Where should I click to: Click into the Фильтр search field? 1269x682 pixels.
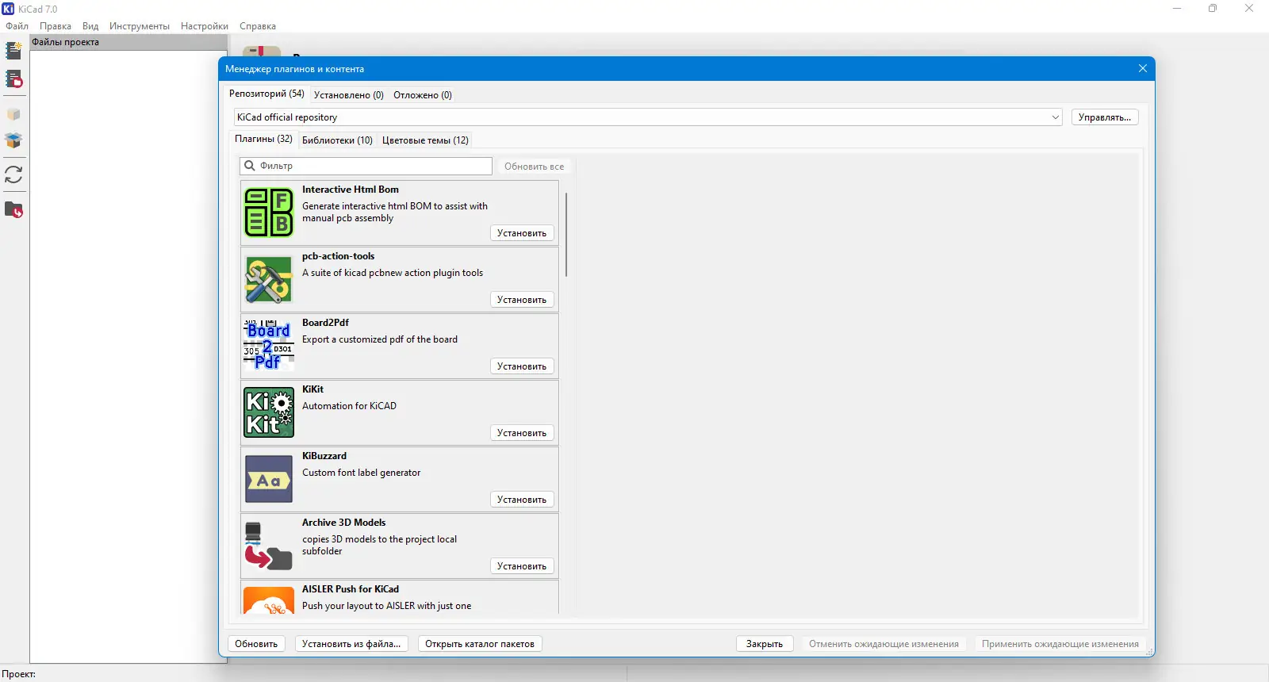point(366,166)
